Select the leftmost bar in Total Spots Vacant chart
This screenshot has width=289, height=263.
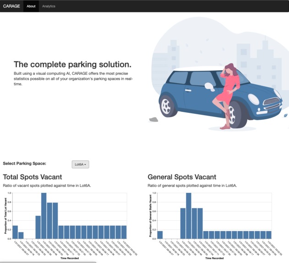tap(15, 232)
